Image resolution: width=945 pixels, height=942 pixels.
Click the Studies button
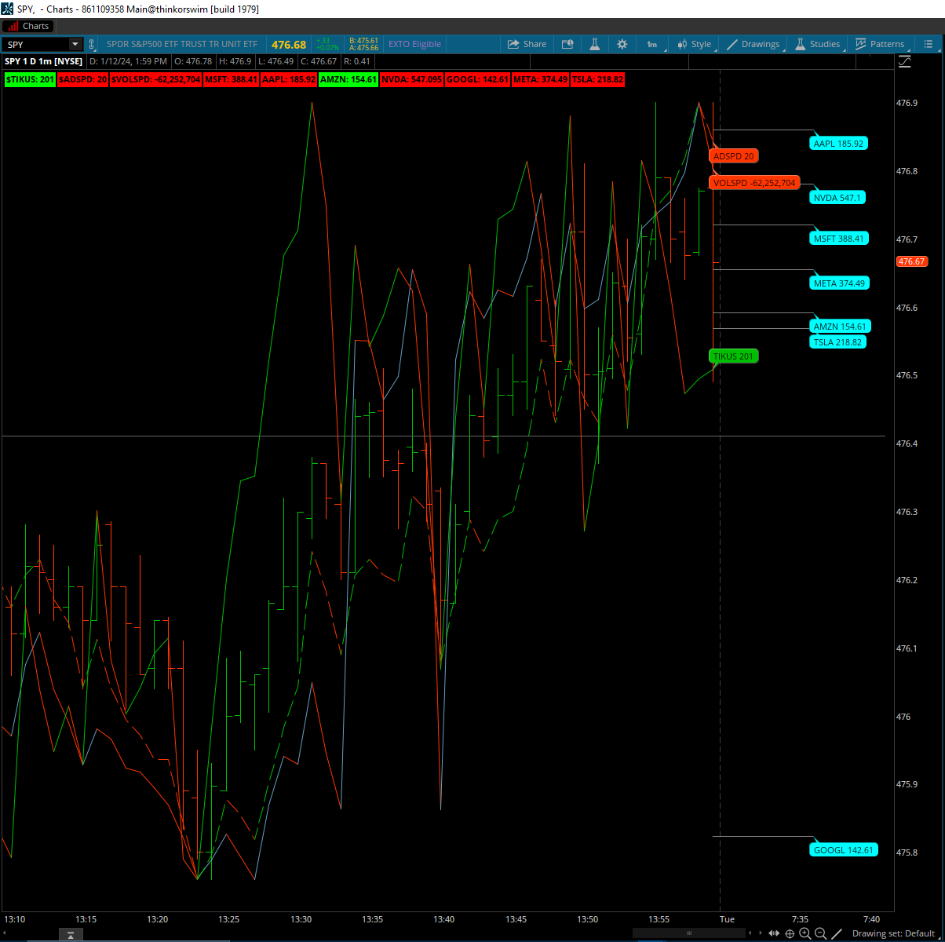pyautogui.click(x=817, y=45)
